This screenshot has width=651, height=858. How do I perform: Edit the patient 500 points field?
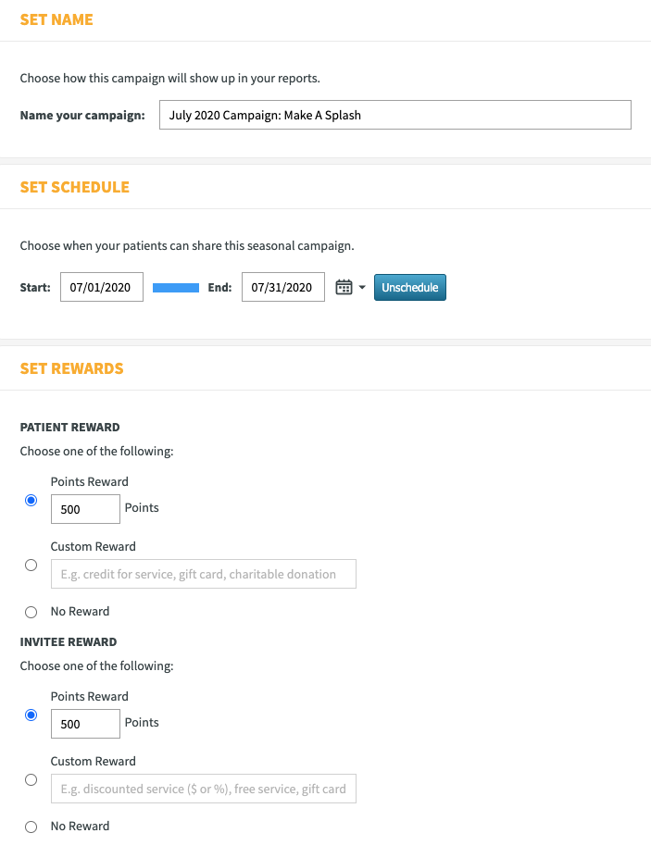[85, 509]
